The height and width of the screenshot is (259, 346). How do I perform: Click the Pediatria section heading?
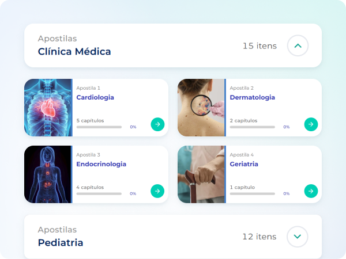(x=61, y=242)
